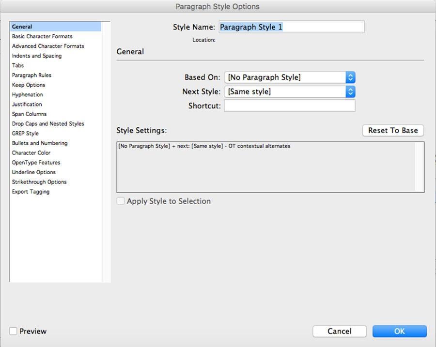Choose Character Color category
This screenshot has height=347, width=436.
(31, 152)
